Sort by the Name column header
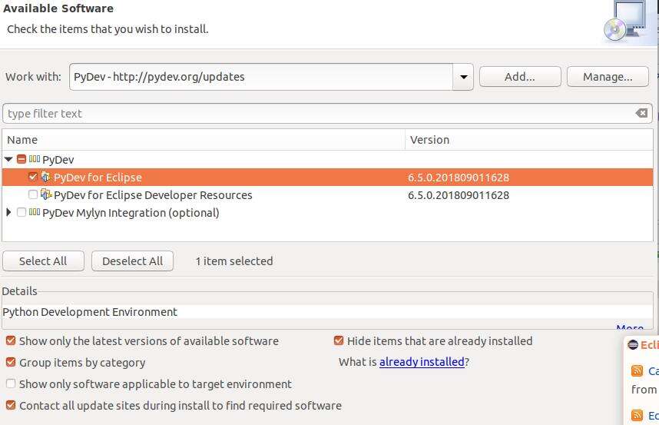The height and width of the screenshot is (425, 659). coord(204,140)
